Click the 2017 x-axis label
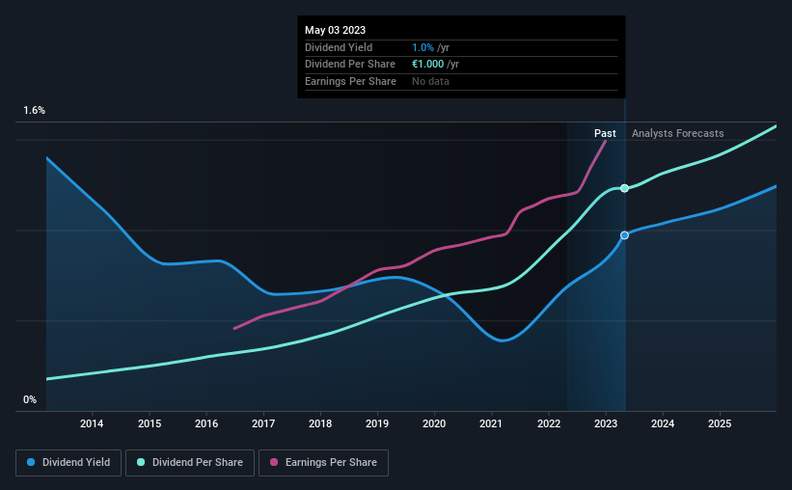 point(263,423)
